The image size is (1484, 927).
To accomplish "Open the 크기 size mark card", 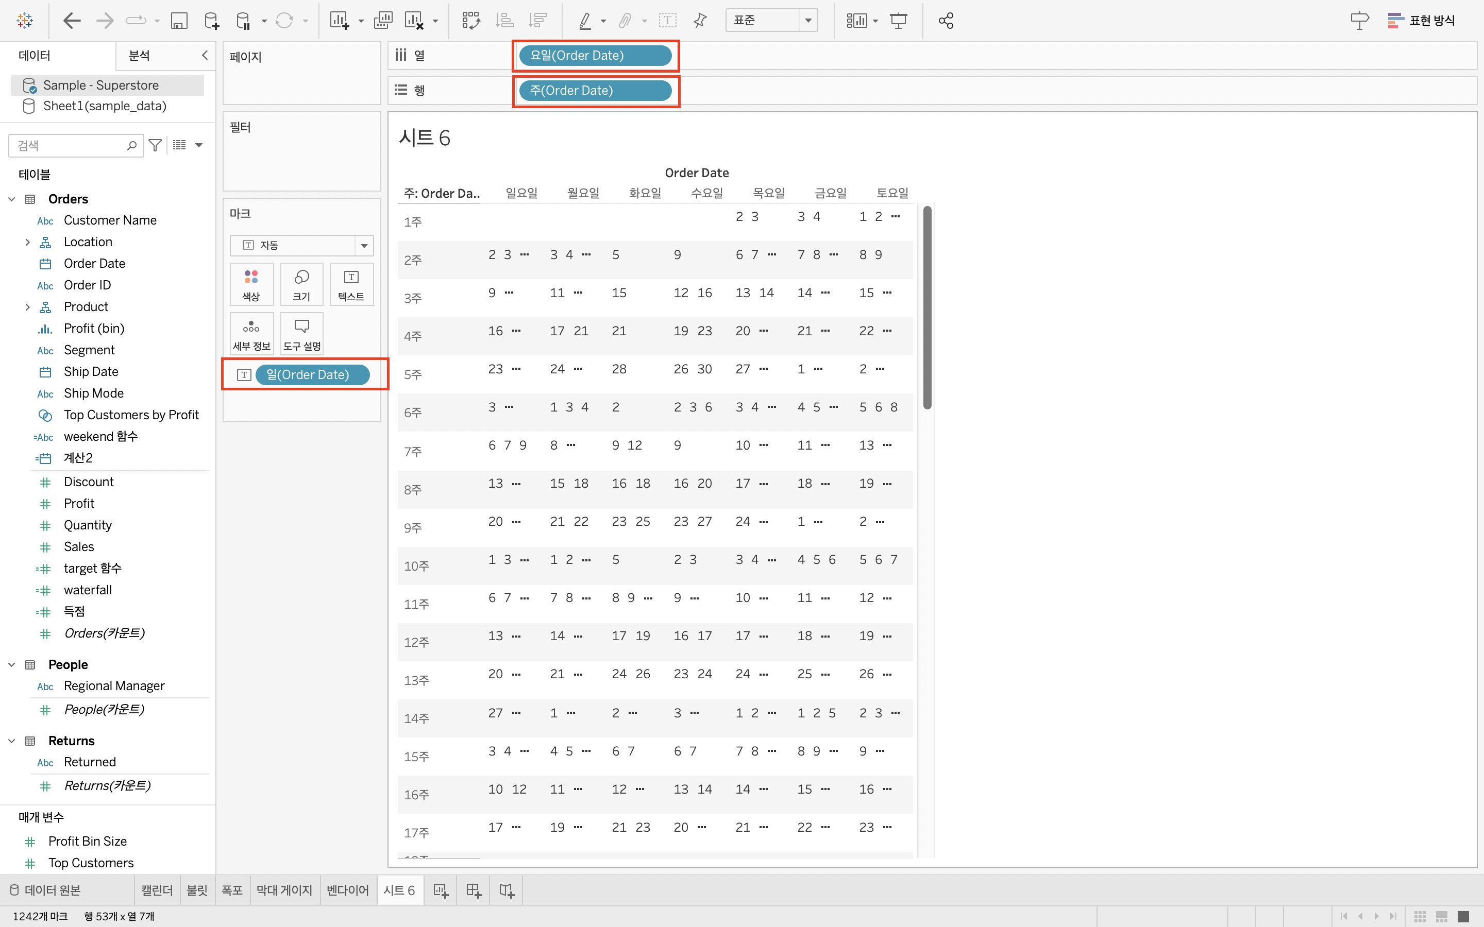I will pos(301,284).
